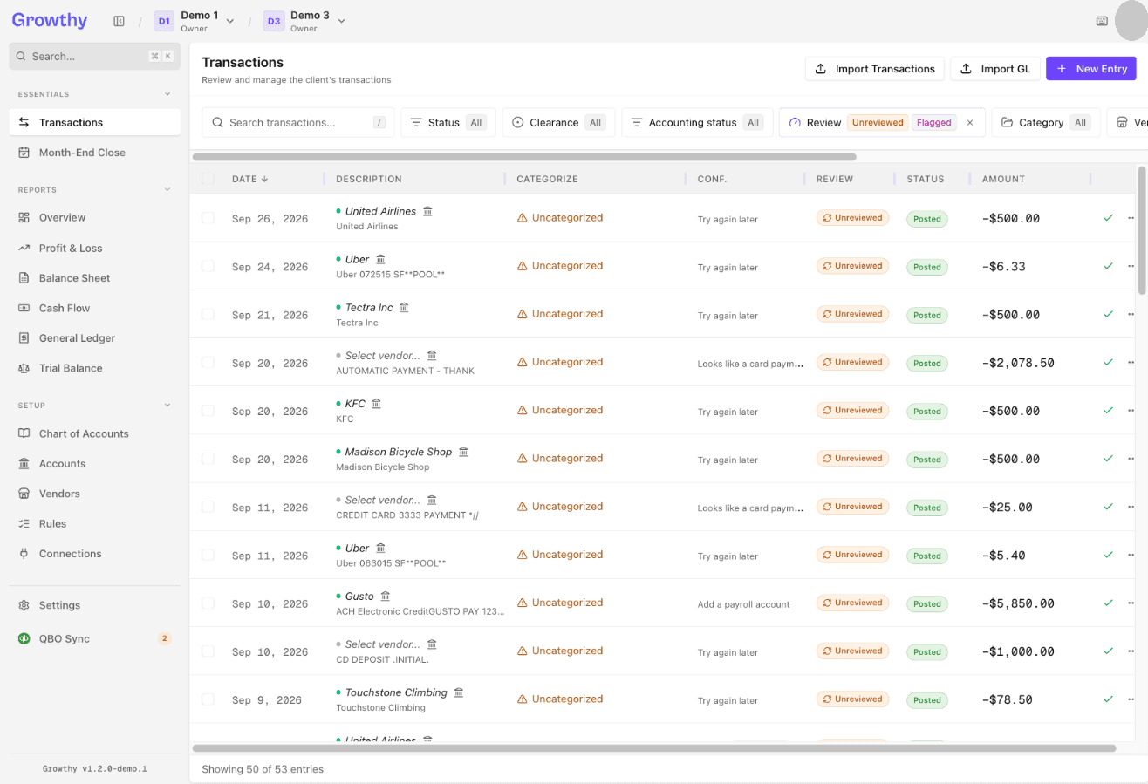Click the bank icon next to KFC
Screen dimensions: 1148x784
click(377, 404)
